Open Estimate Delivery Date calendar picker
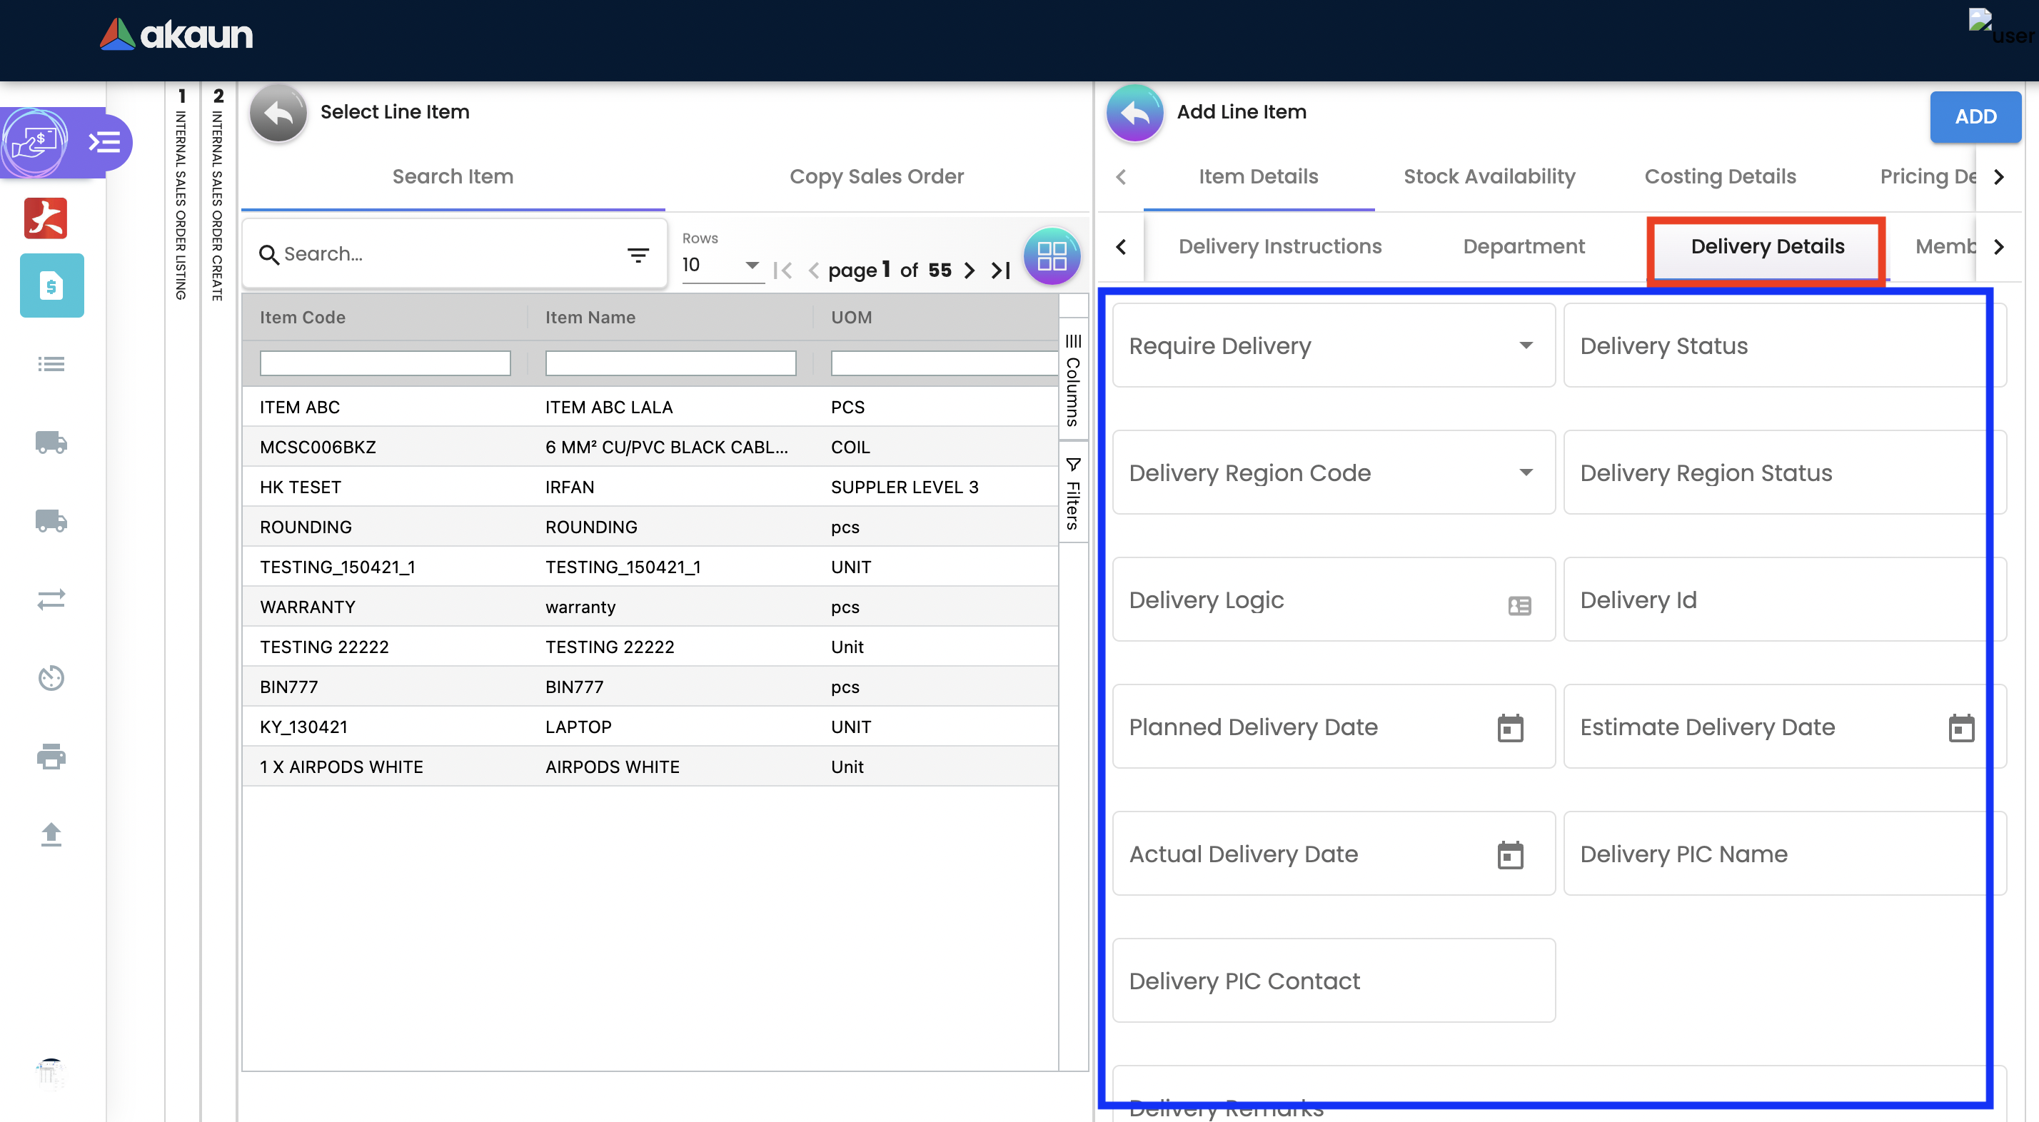 click(x=1960, y=727)
